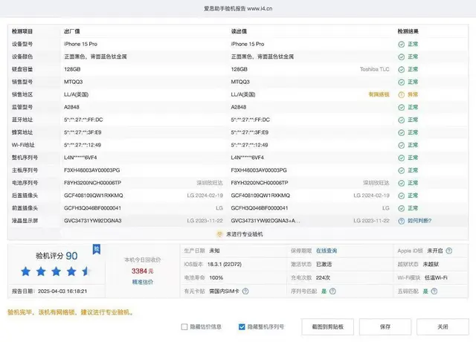The image size is (476, 342).
Task: Click the 224次 charge count value
Action: (x=323, y=277)
